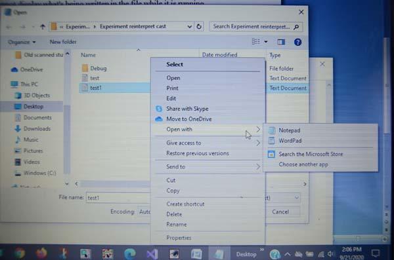The width and height of the screenshot is (394, 260).
Task: Click the refresh button by the address bar
Action: (199, 27)
